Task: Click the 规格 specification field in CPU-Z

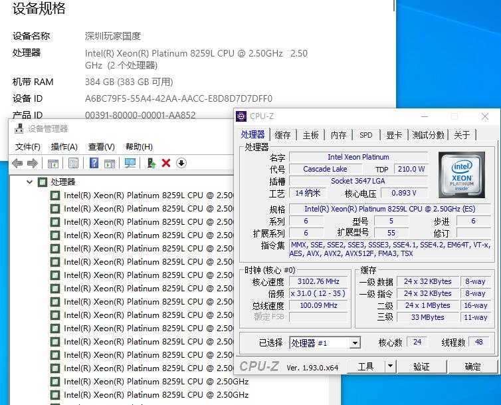Action: click(390, 209)
